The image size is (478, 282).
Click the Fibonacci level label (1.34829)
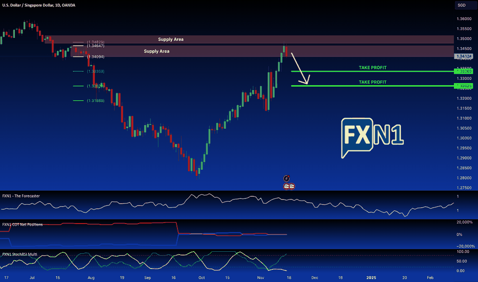96,42
